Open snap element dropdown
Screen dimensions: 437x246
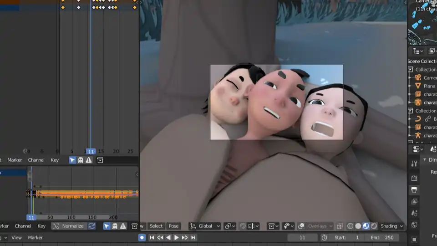coord(254,226)
